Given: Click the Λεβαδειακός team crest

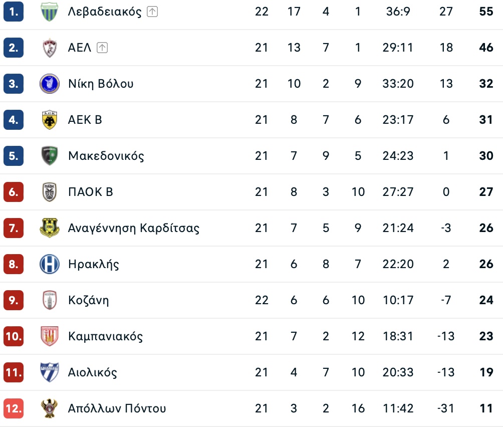Looking at the screenshot, I should [50, 12].
